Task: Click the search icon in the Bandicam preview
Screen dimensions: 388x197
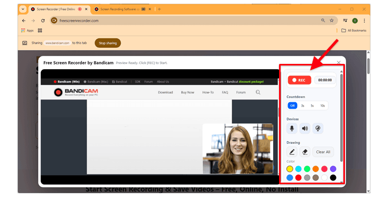Action: click(258, 92)
